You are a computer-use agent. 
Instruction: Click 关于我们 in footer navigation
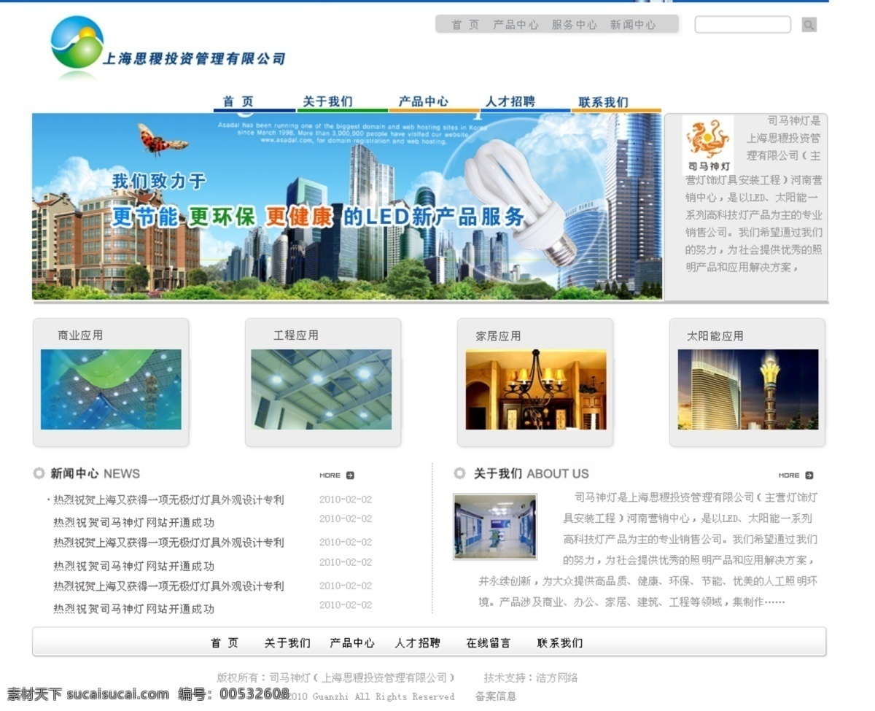pyautogui.click(x=287, y=643)
